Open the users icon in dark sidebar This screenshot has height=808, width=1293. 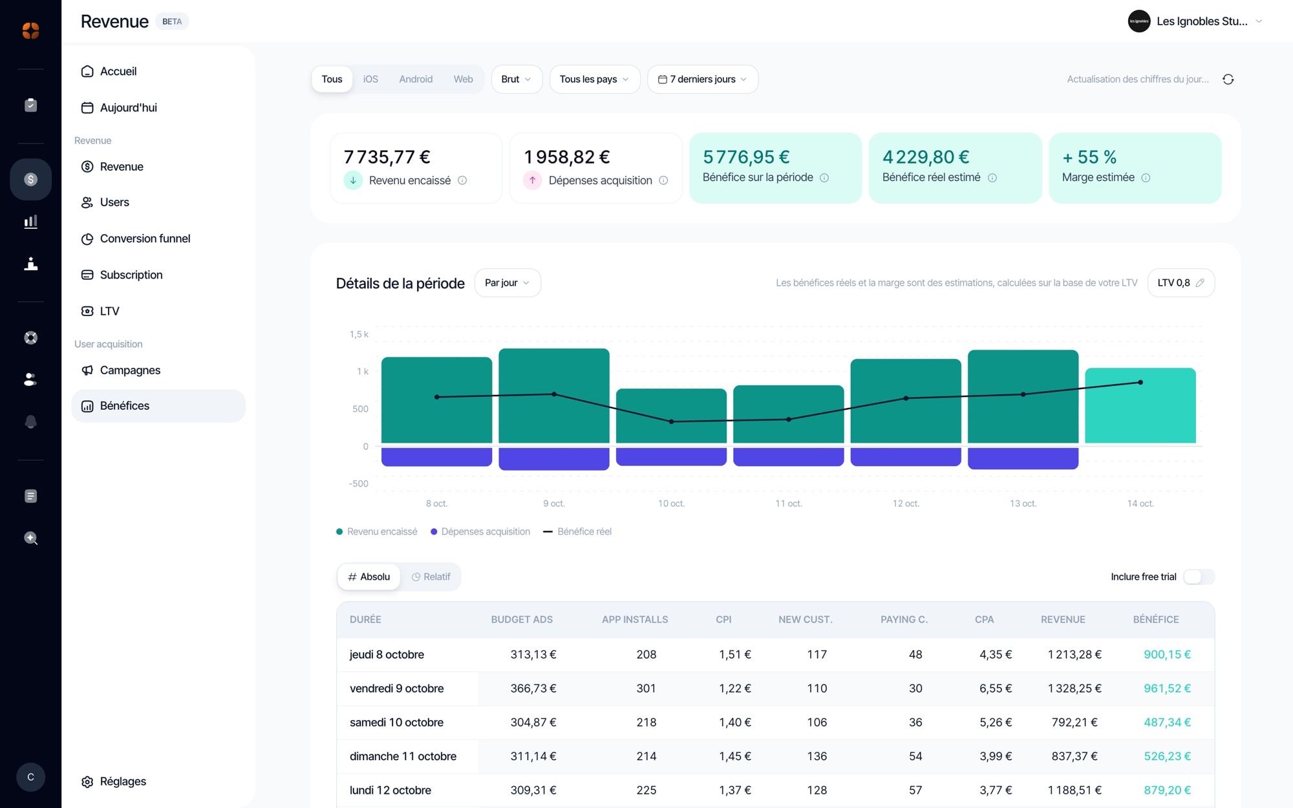point(30,379)
